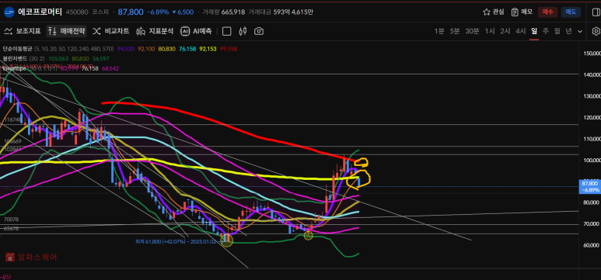Switch to the 5분 timeframe
Image resolution: width=601 pixels, height=280 pixels.
point(455,31)
